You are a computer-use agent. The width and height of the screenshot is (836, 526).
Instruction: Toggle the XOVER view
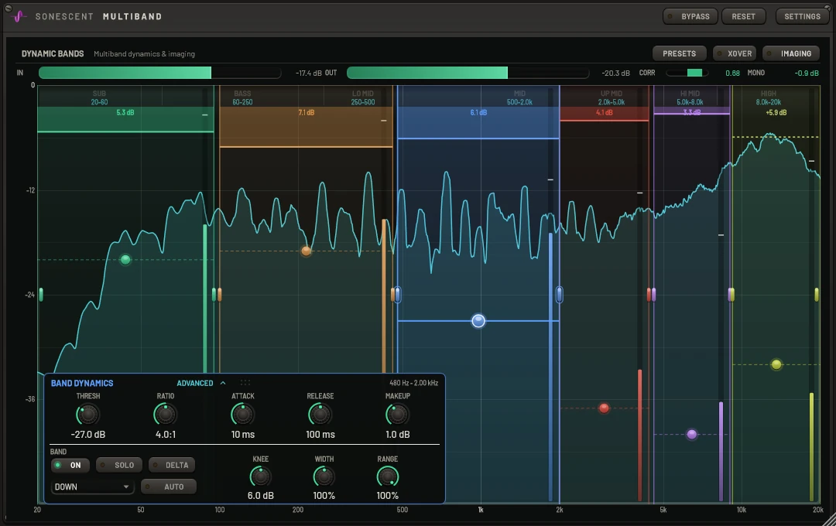click(734, 53)
